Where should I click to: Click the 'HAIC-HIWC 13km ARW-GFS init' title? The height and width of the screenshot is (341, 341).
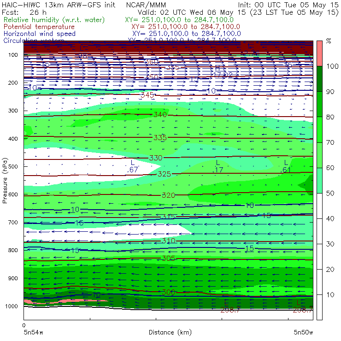(59, 5)
